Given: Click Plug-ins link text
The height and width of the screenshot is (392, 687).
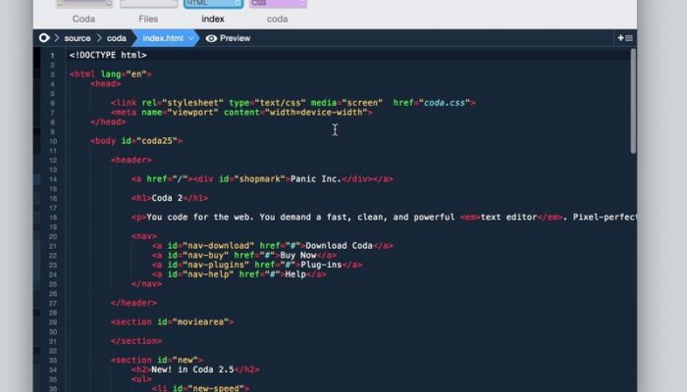Looking at the screenshot, I should point(321,266).
